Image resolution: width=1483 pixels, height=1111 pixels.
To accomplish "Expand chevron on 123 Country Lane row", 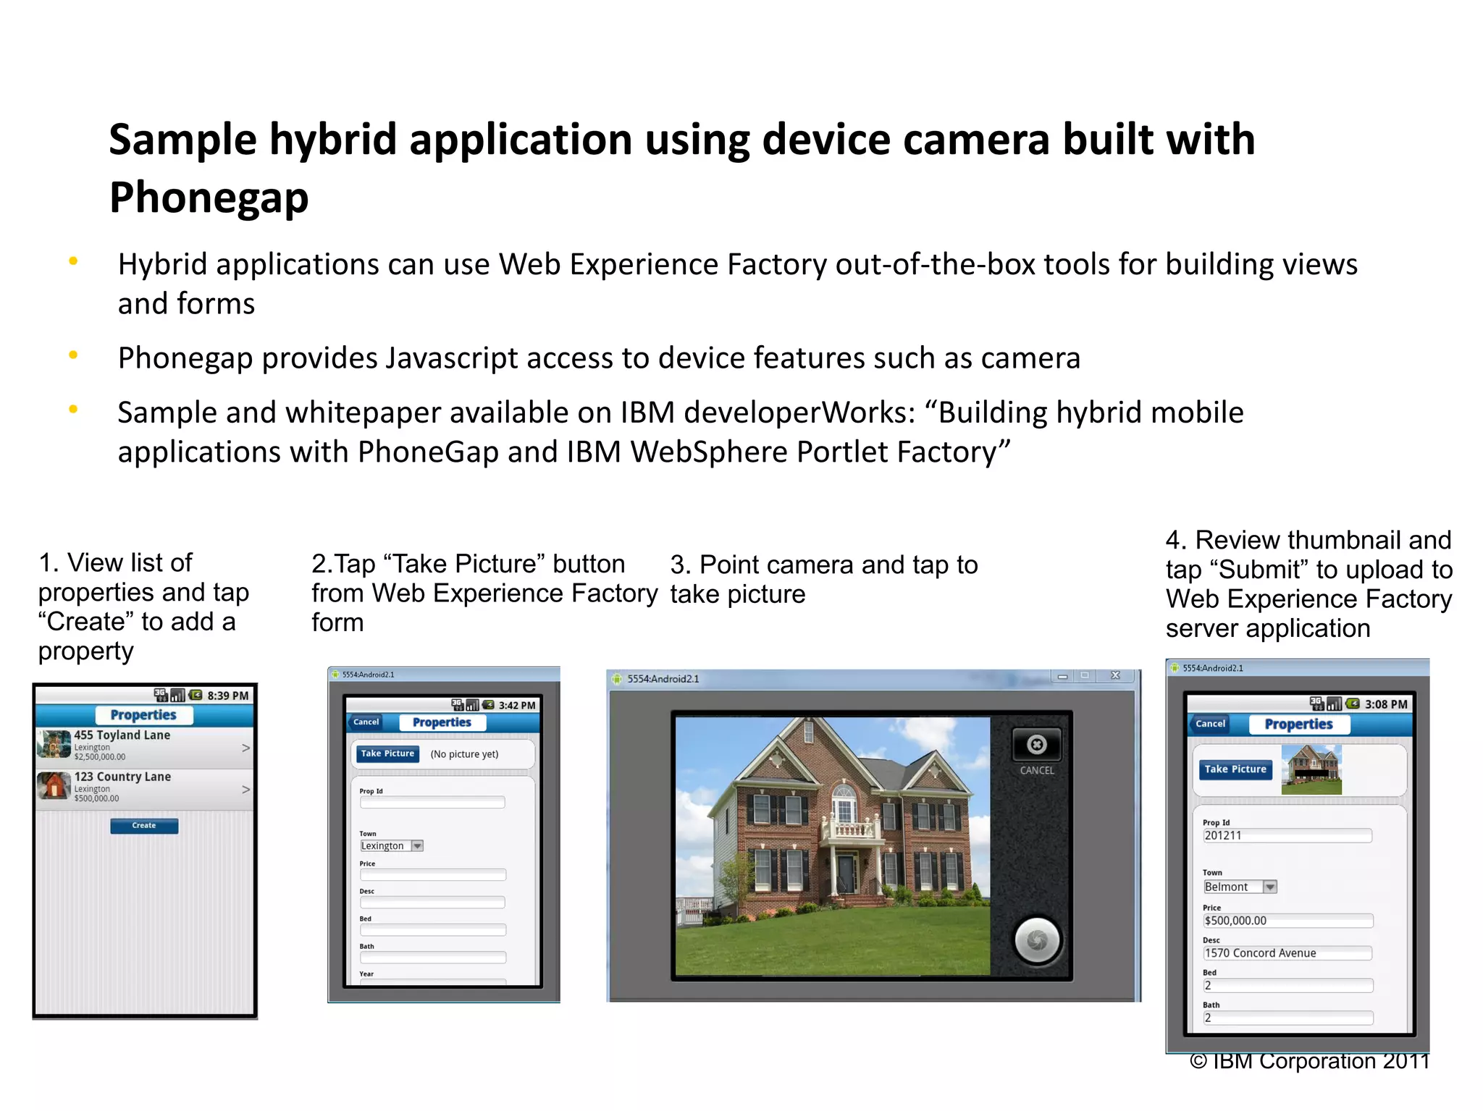I will click(x=245, y=789).
